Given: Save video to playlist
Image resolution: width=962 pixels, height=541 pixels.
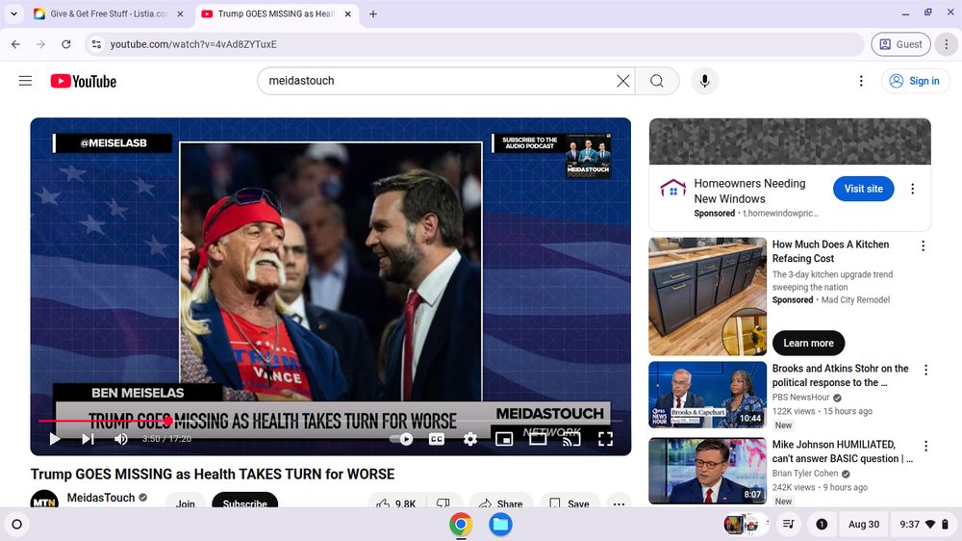Looking at the screenshot, I should pos(570,502).
